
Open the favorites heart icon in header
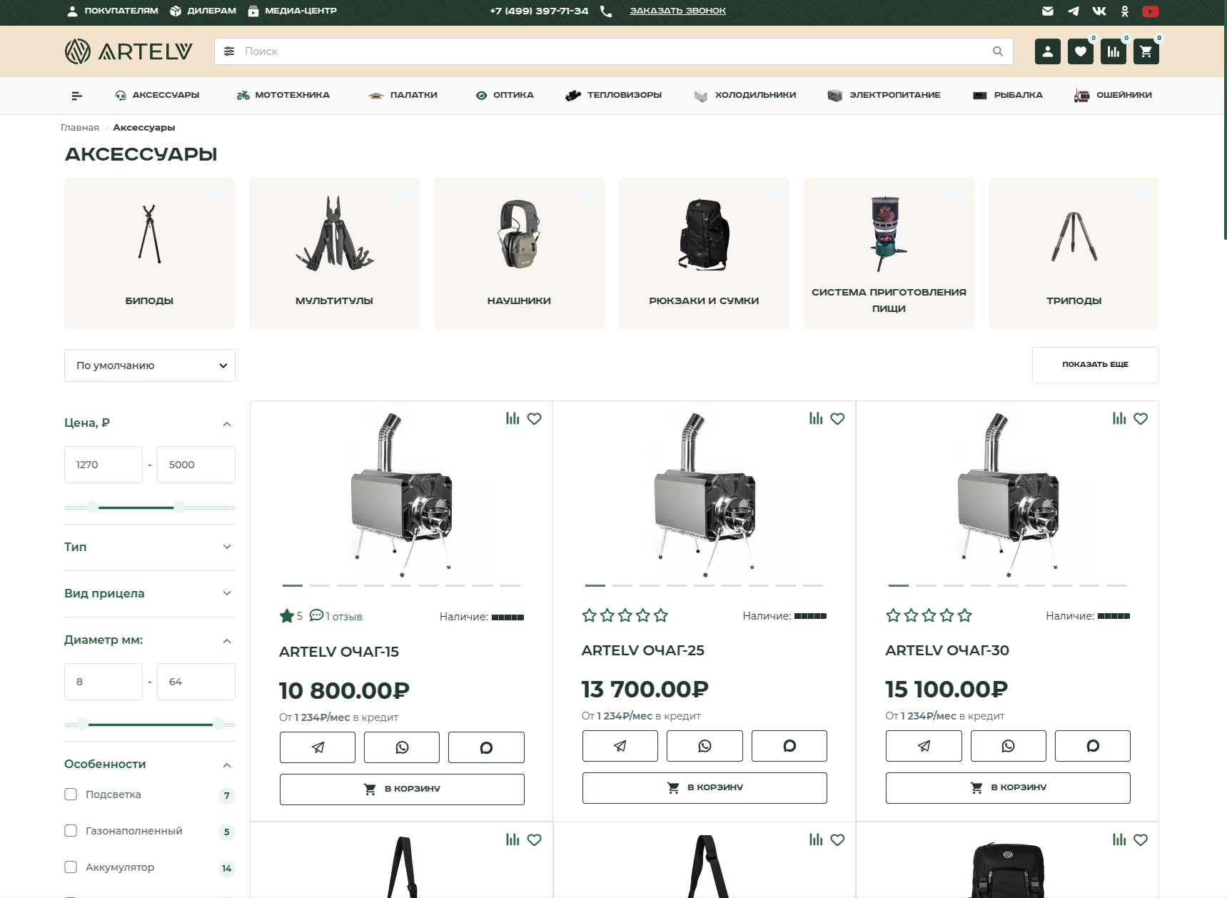(1081, 51)
